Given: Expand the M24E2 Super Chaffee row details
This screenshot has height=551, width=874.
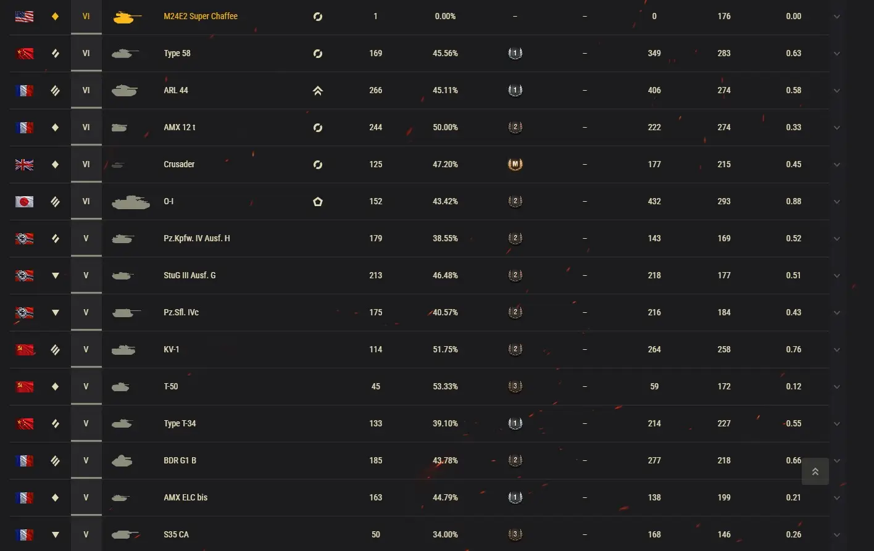Looking at the screenshot, I should 837,17.
